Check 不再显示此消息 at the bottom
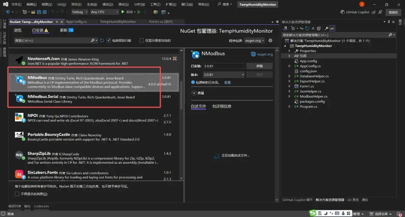Image resolution: width=405 pixels, height=217 pixels. [17, 194]
